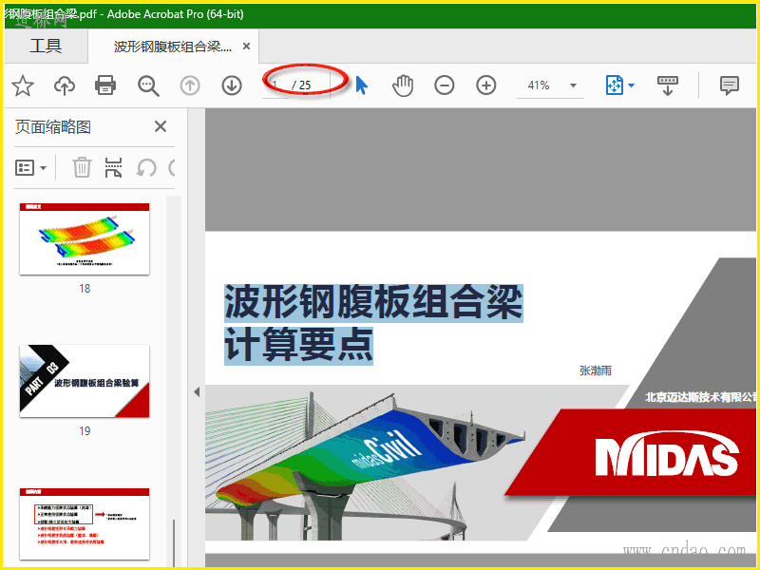Image resolution: width=760 pixels, height=570 pixels.
Task: Select the arrow selection tool
Action: (362, 85)
